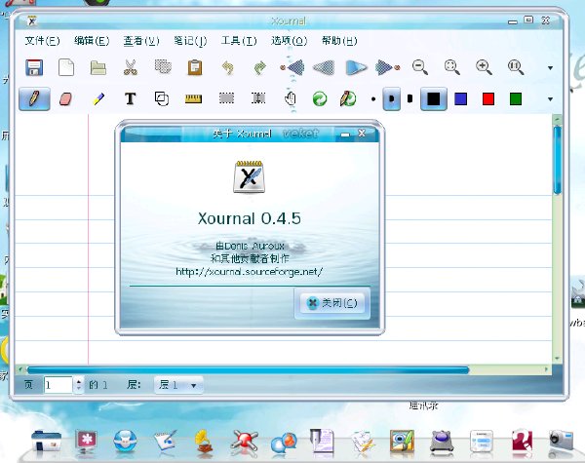Launch gramophone music player in dock
This screenshot has height=463, width=585.
tap(204, 443)
